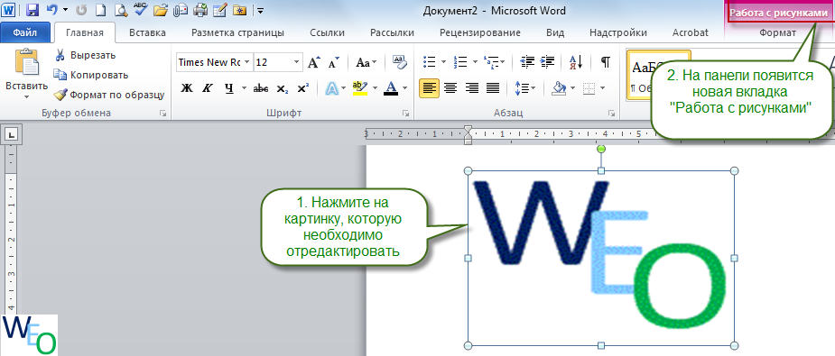The width and height of the screenshot is (835, 356).
Task: Customize the quick access toolbar
Action: [x=259, y=10]
